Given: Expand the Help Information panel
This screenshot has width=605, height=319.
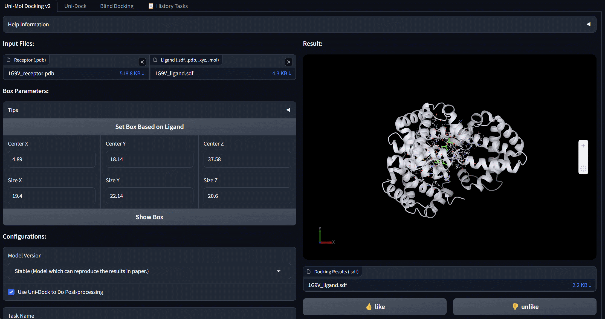Looking at the screenshot, I should point(588,24).
